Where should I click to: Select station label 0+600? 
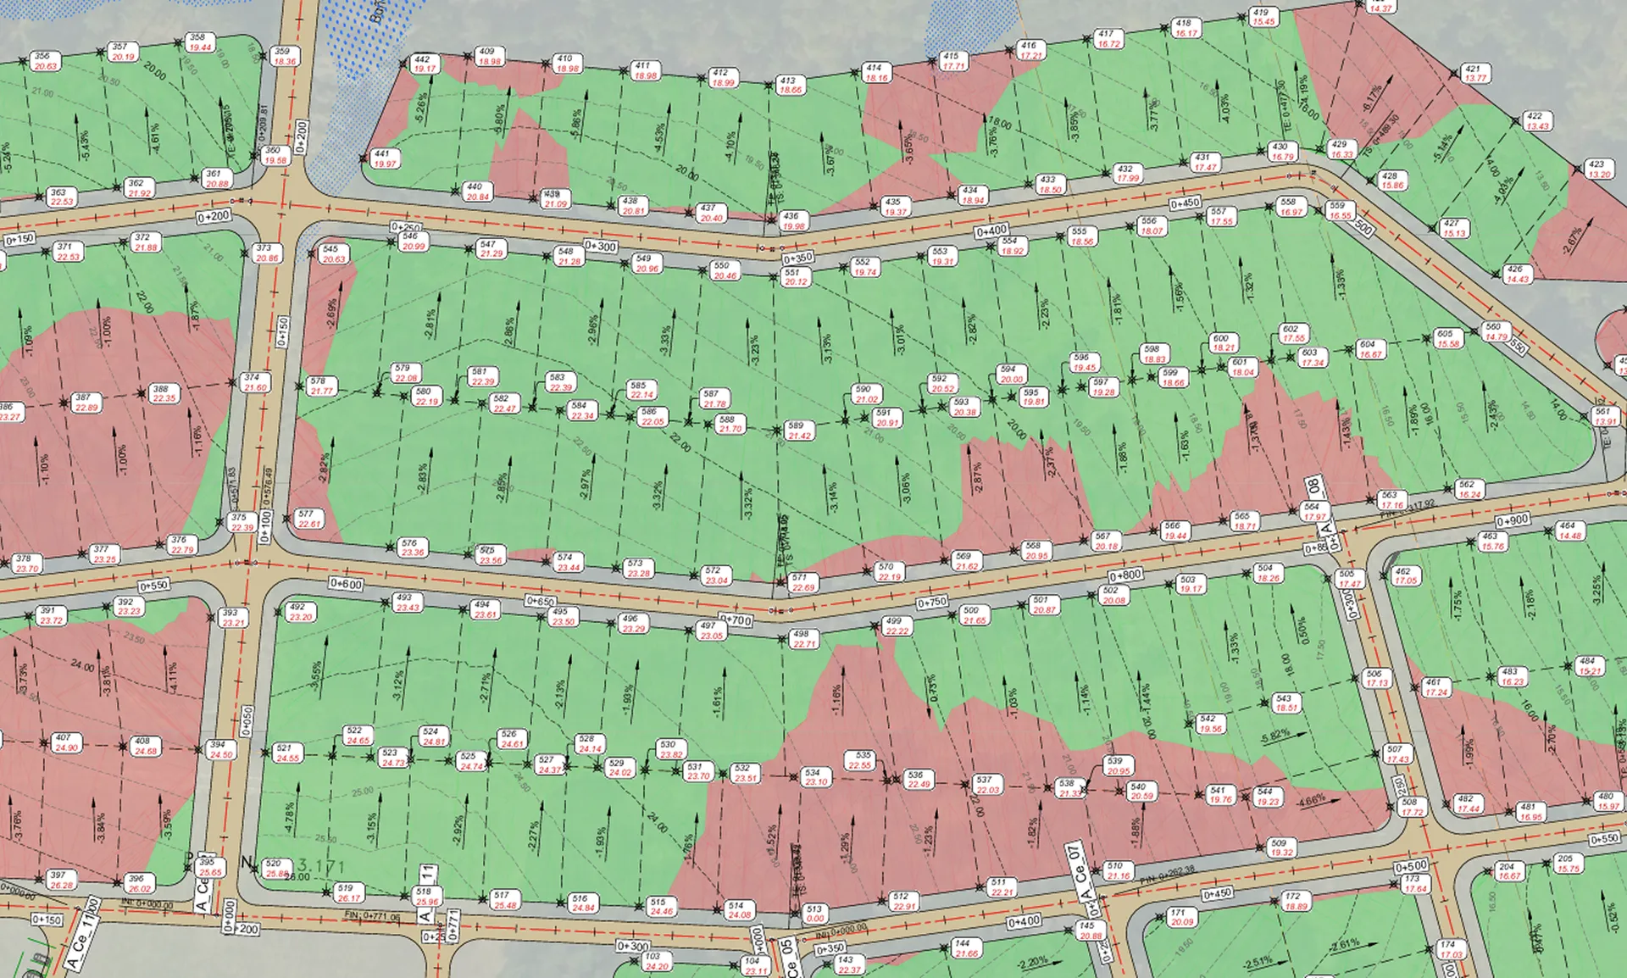pyautogui.click(x=346, y=584)
